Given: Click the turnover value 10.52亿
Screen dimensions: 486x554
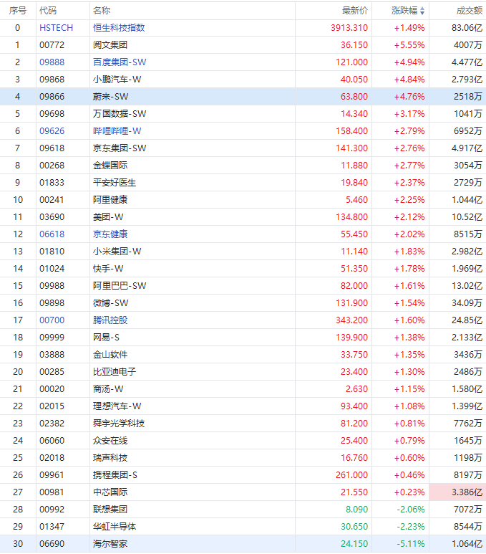Looking at the screenshot, I should pos(467,217).
